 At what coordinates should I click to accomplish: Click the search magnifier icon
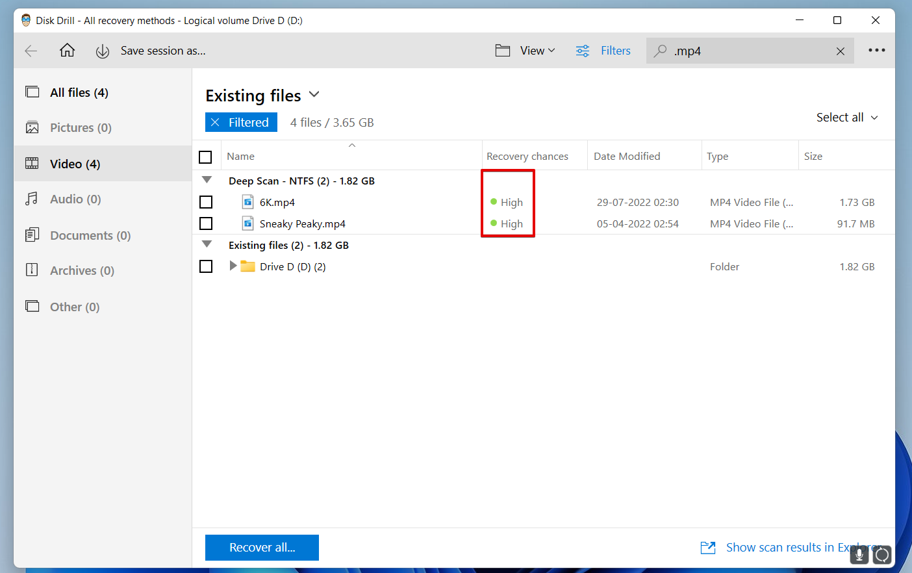(x=660, y=51)
